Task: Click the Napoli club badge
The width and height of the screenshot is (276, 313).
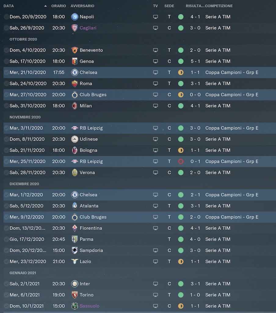Action: (x=74, y=17)
